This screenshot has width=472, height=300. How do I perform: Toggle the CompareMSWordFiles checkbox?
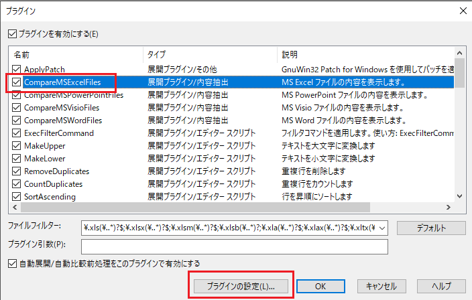click(16, 121)
